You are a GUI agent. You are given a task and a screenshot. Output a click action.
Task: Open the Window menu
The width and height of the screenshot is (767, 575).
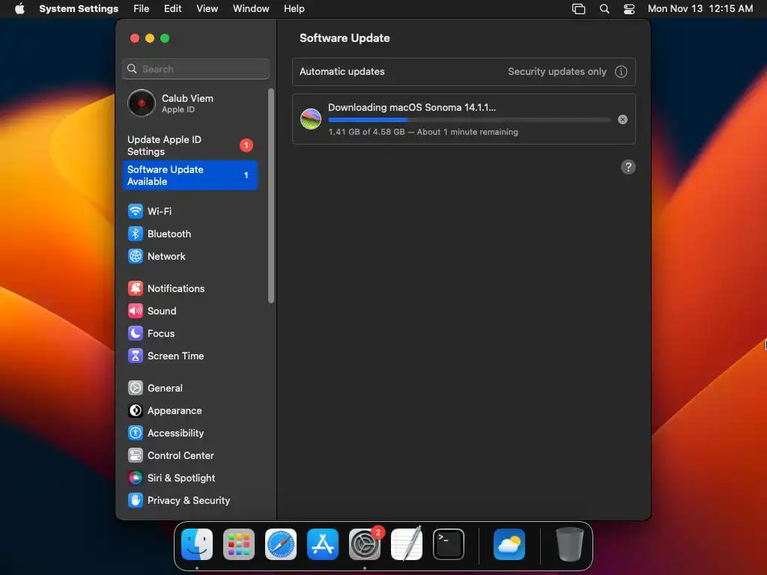point(251,9)
